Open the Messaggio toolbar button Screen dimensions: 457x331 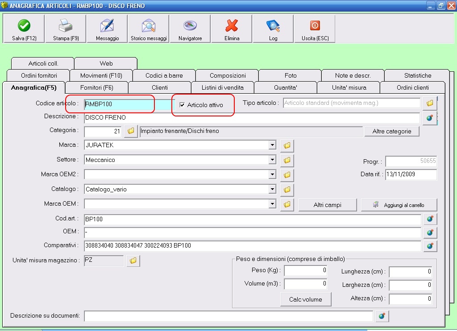point(107,29)
